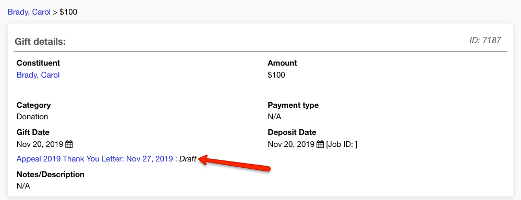Click the Notes/Description N/A value
Viewport: 521px width, 200px height.
pos(23,186)
